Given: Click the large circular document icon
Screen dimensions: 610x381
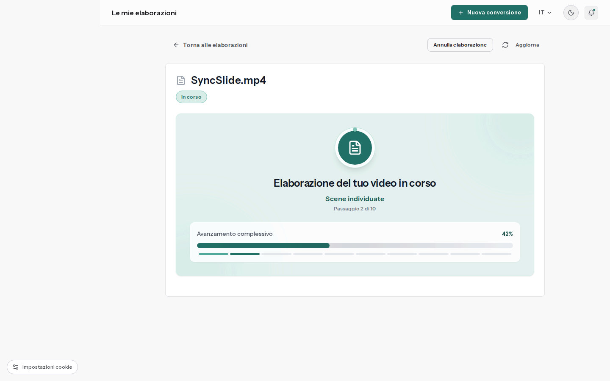Looking at the screenshot, I should tap(355, 148).
